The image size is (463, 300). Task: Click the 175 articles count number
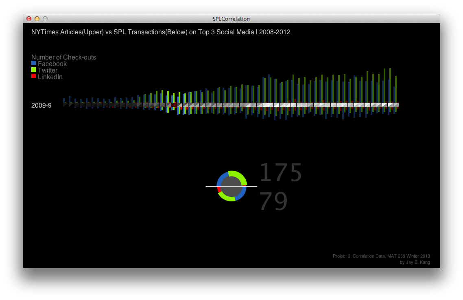(x=280, y=173)
